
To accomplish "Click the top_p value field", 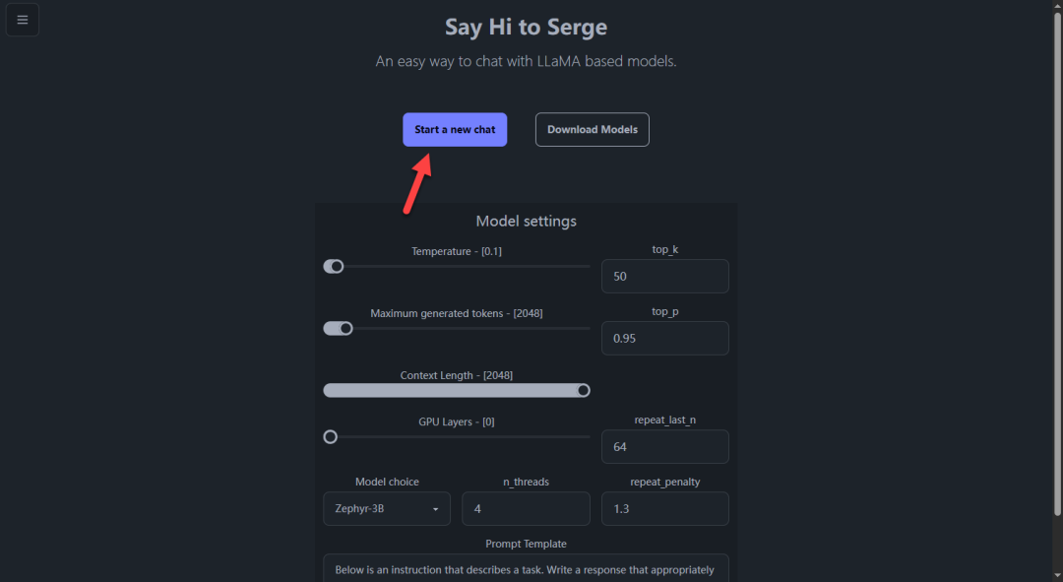I will [x=665, y=339].
